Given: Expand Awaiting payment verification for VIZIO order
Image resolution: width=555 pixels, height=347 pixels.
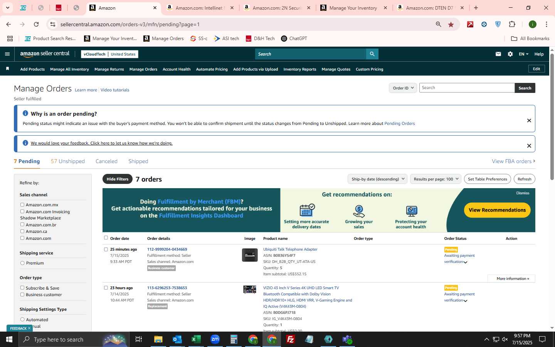Looking at the screenshot, I should coord(466,301).
